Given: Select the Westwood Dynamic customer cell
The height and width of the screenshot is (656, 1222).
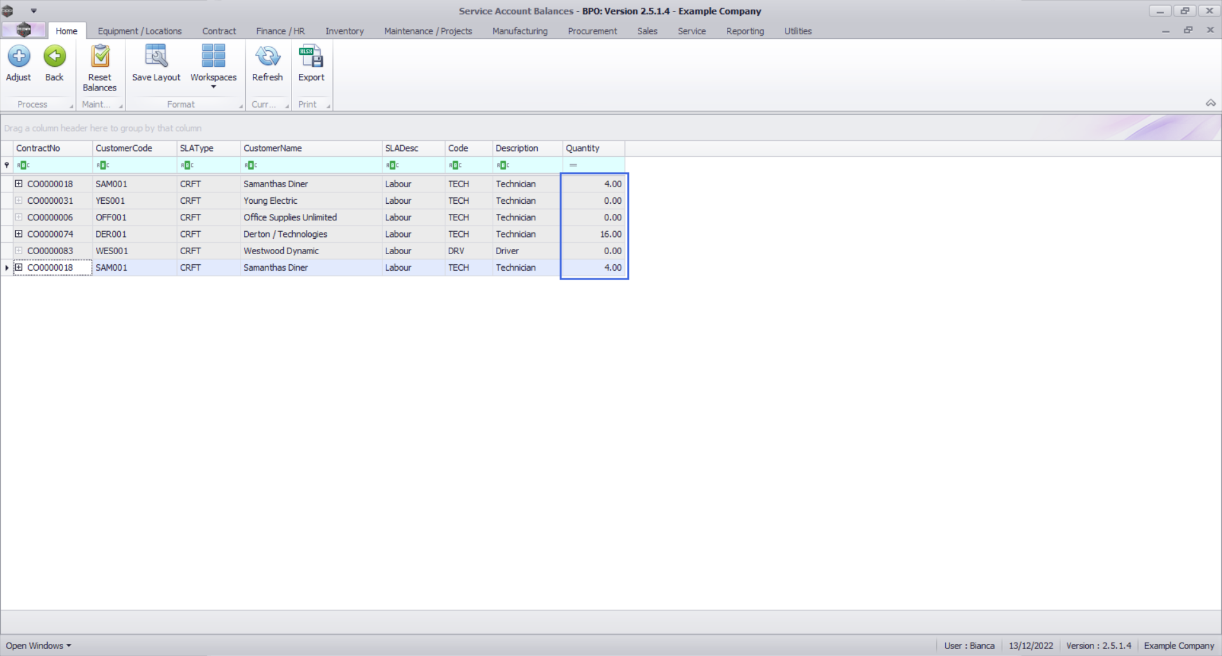Looking at the screenshot, I should point(311,250).
